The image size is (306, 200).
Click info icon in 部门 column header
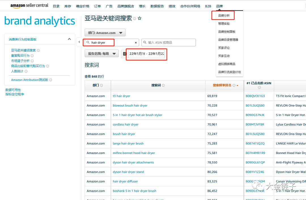[101, 85]
